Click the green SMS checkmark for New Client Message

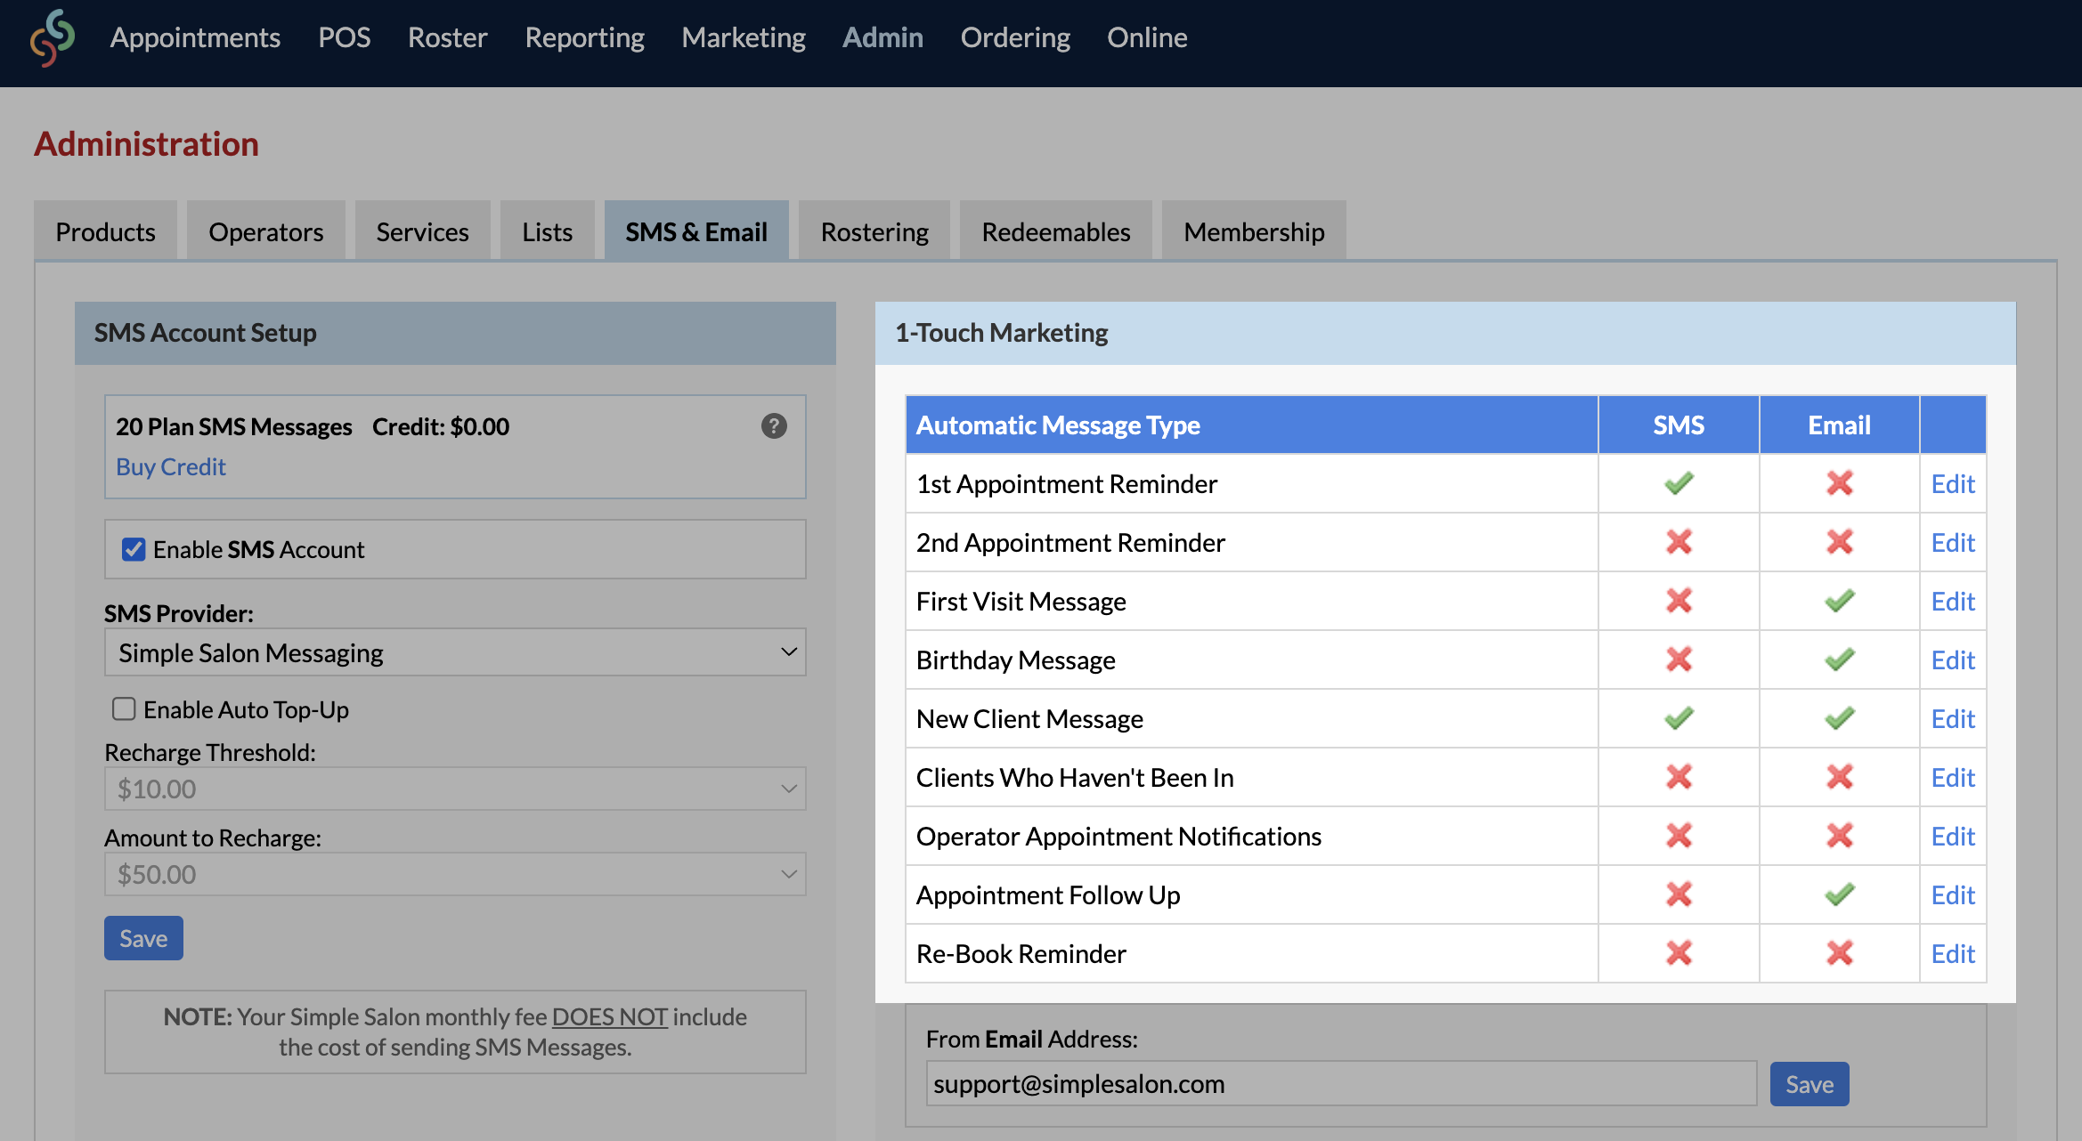tap(1678, 718)
